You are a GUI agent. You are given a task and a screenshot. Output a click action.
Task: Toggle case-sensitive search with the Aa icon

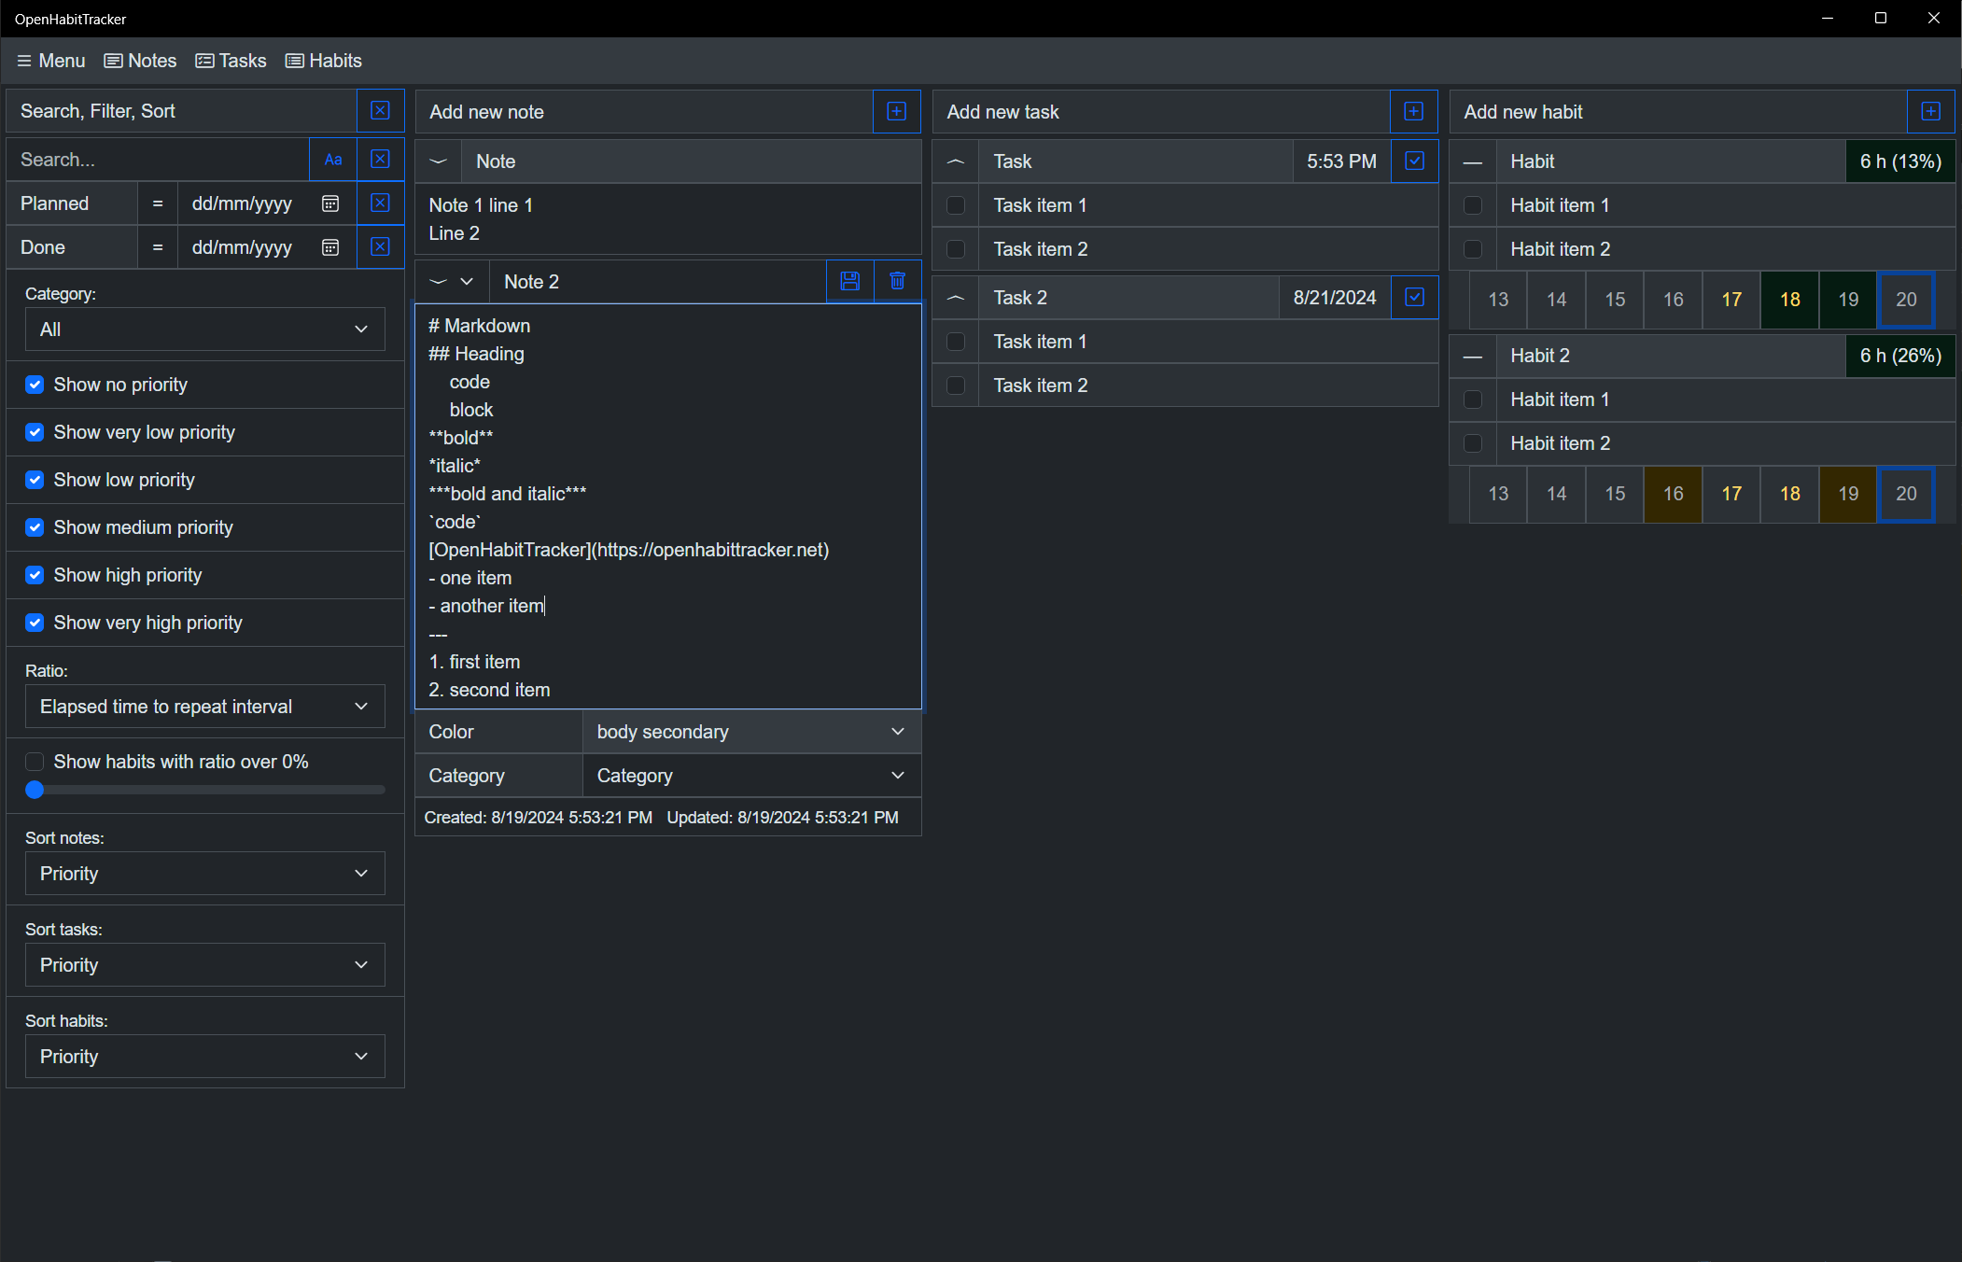click(332, 159)
